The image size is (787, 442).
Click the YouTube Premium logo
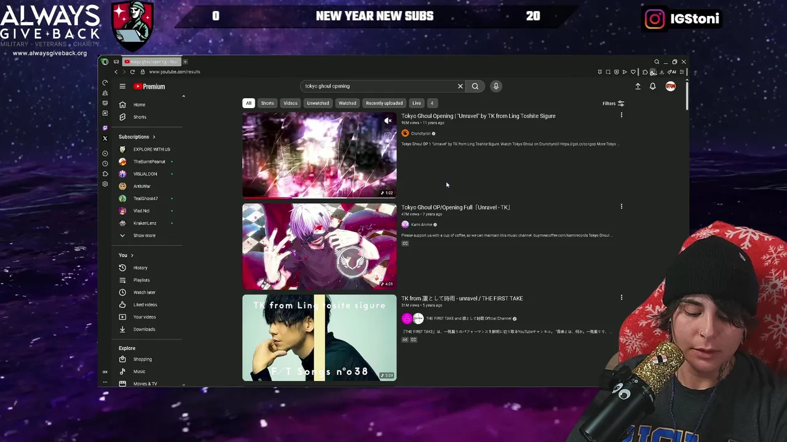click(x=149, y=87)
